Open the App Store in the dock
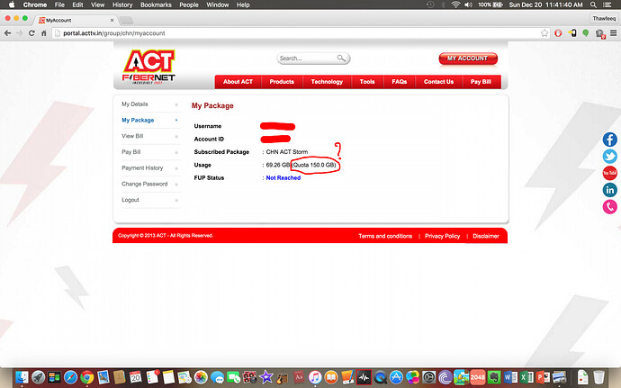 point(396,377)
